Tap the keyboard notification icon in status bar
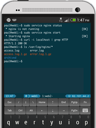This screenshot has width=96, height=128. 14,20
